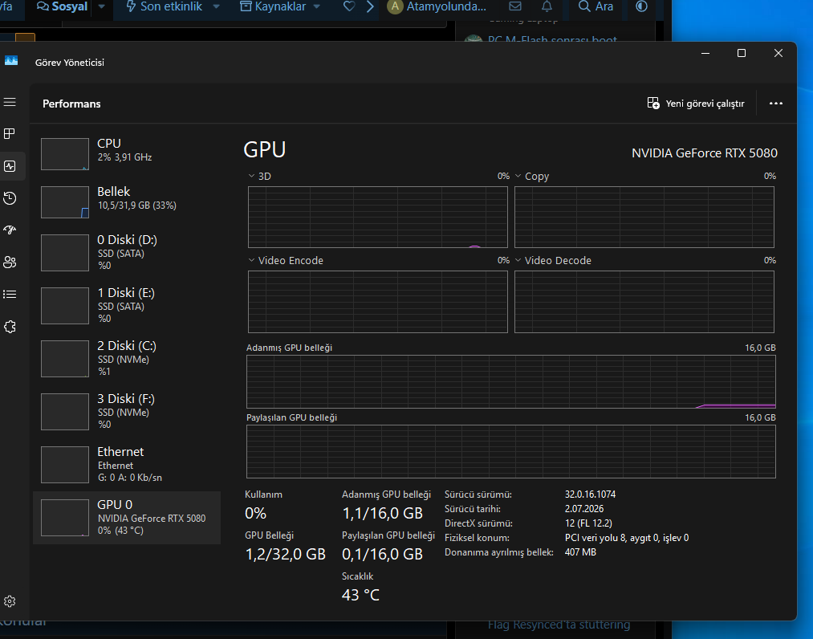The image size is (813, 639).
Task: Open the Details list icon
Action: tap(10, 295)
